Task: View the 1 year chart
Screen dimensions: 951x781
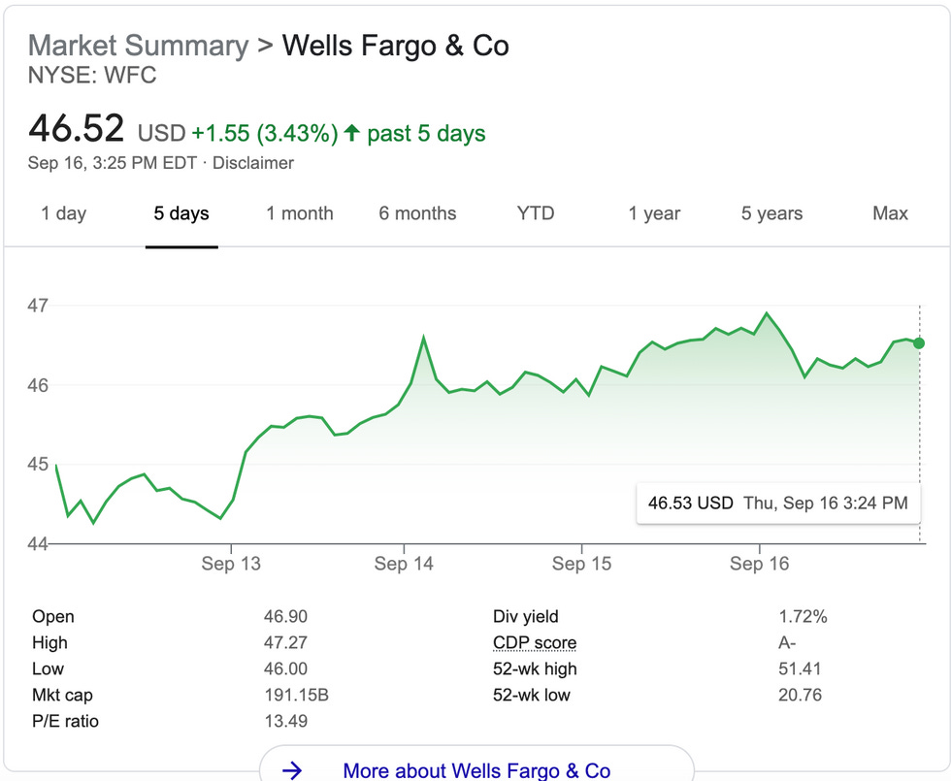Action: click(x=654, y=213)
